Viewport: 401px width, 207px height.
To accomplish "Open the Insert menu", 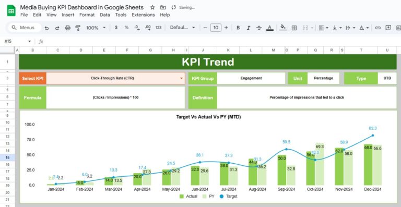I will [68, 15].
